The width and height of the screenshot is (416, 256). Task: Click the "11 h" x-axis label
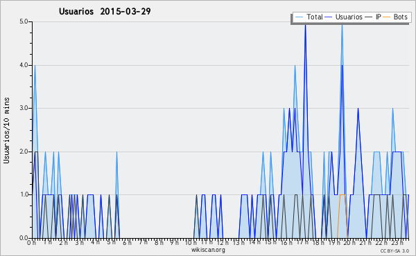(207, 243)
